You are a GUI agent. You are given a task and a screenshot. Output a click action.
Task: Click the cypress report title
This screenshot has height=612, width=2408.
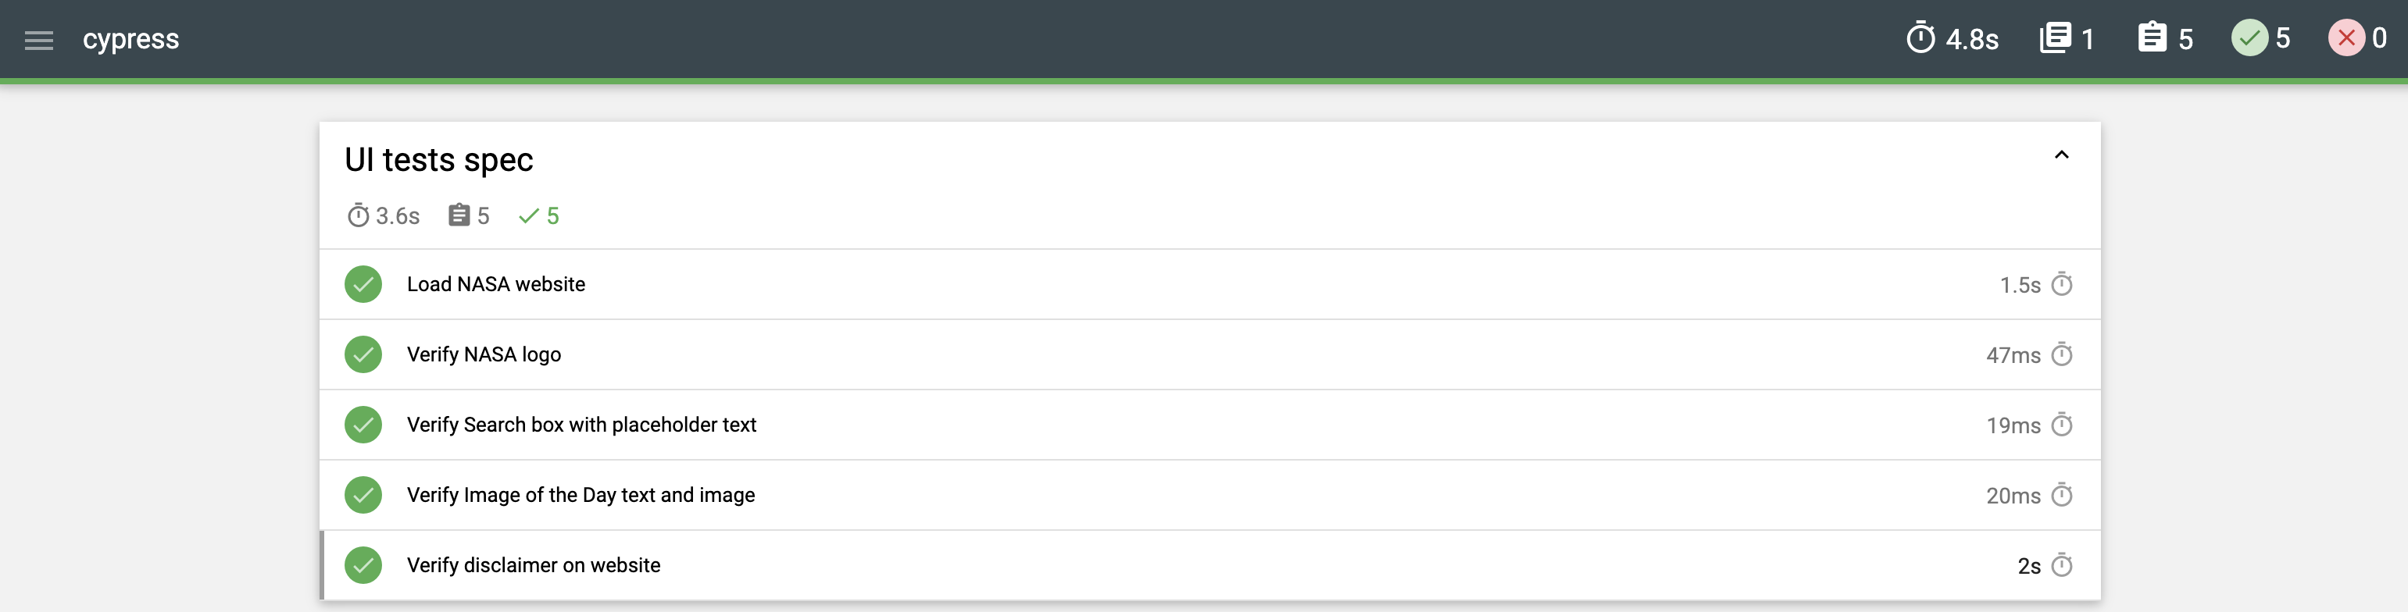coord(131,39)
